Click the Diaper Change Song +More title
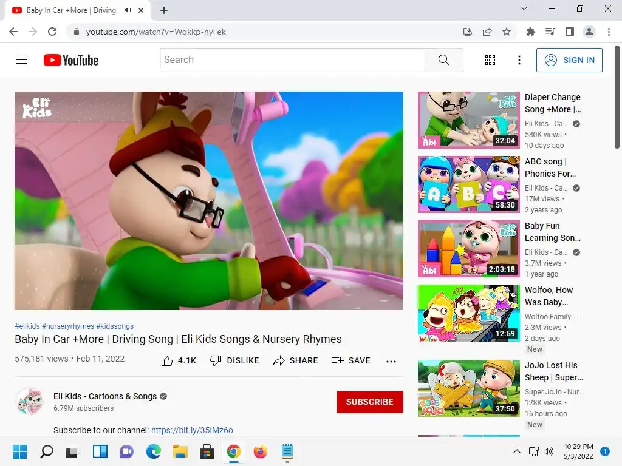 click(553, 103)
